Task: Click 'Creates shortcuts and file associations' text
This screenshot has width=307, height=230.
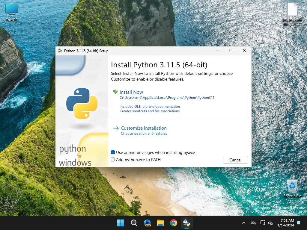Action: [x=150, y=111]
